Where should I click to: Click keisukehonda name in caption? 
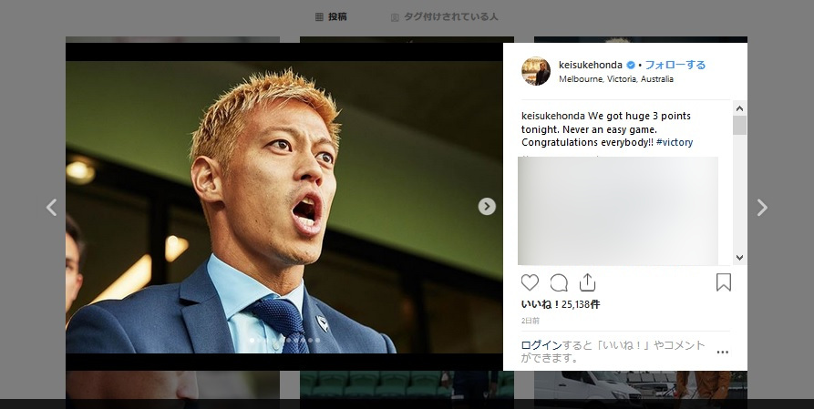[x=553, y=116]
